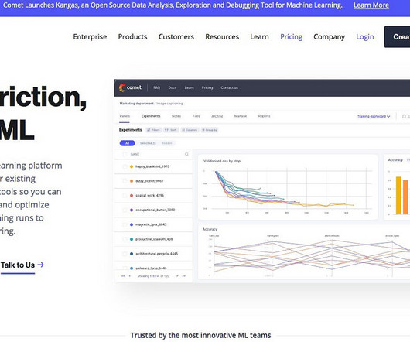Click the Login link

(x=365, y=37)
